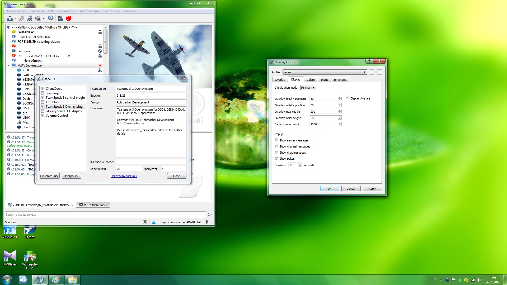
Task: Open the Справка menu
Action: [x=130, y=11]
